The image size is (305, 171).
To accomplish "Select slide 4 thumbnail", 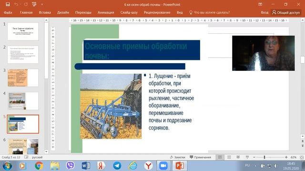I will [23, 101].
